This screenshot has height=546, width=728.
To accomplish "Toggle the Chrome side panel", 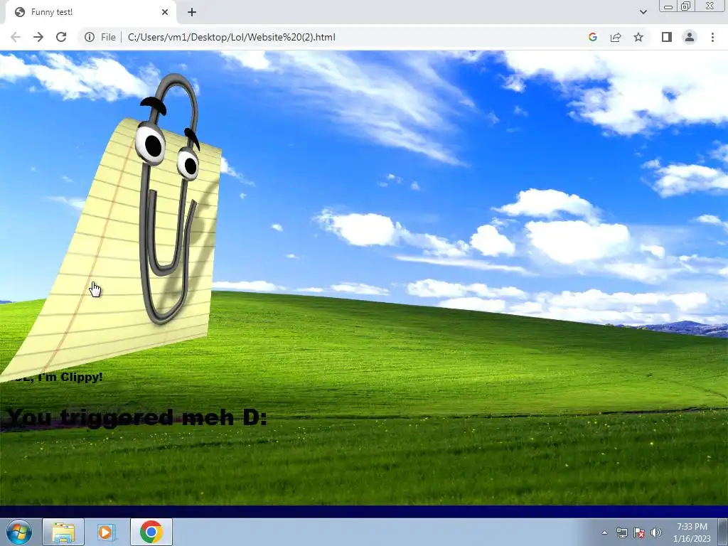I will (x=667, y=37).
